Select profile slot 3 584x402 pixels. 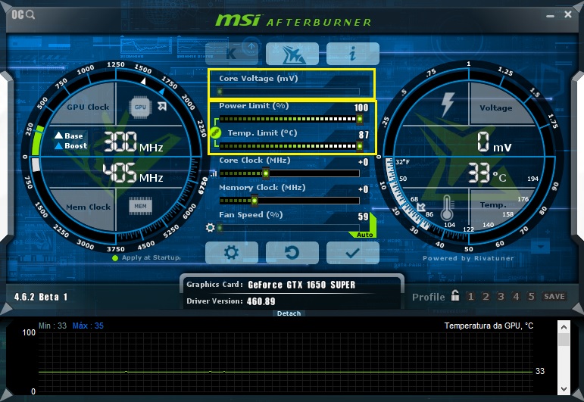coord(501,296)
